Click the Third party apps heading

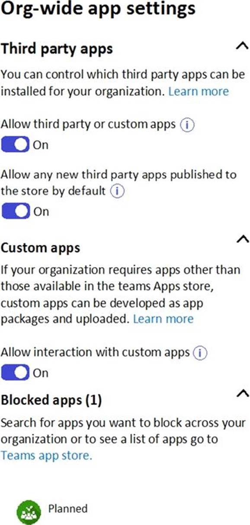(57, 49)
